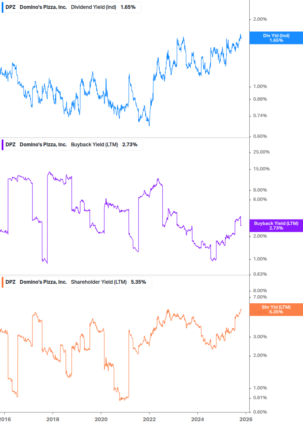Select the Buyback Yield (LTM) legend label
The height and width of the screenshot is (425, 303).
[95, 145]
